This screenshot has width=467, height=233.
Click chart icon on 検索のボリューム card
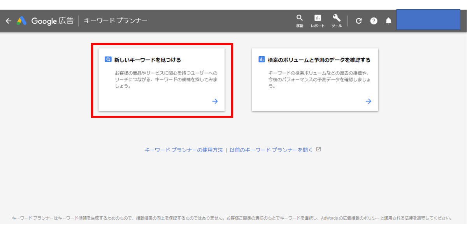pos(262,60)
